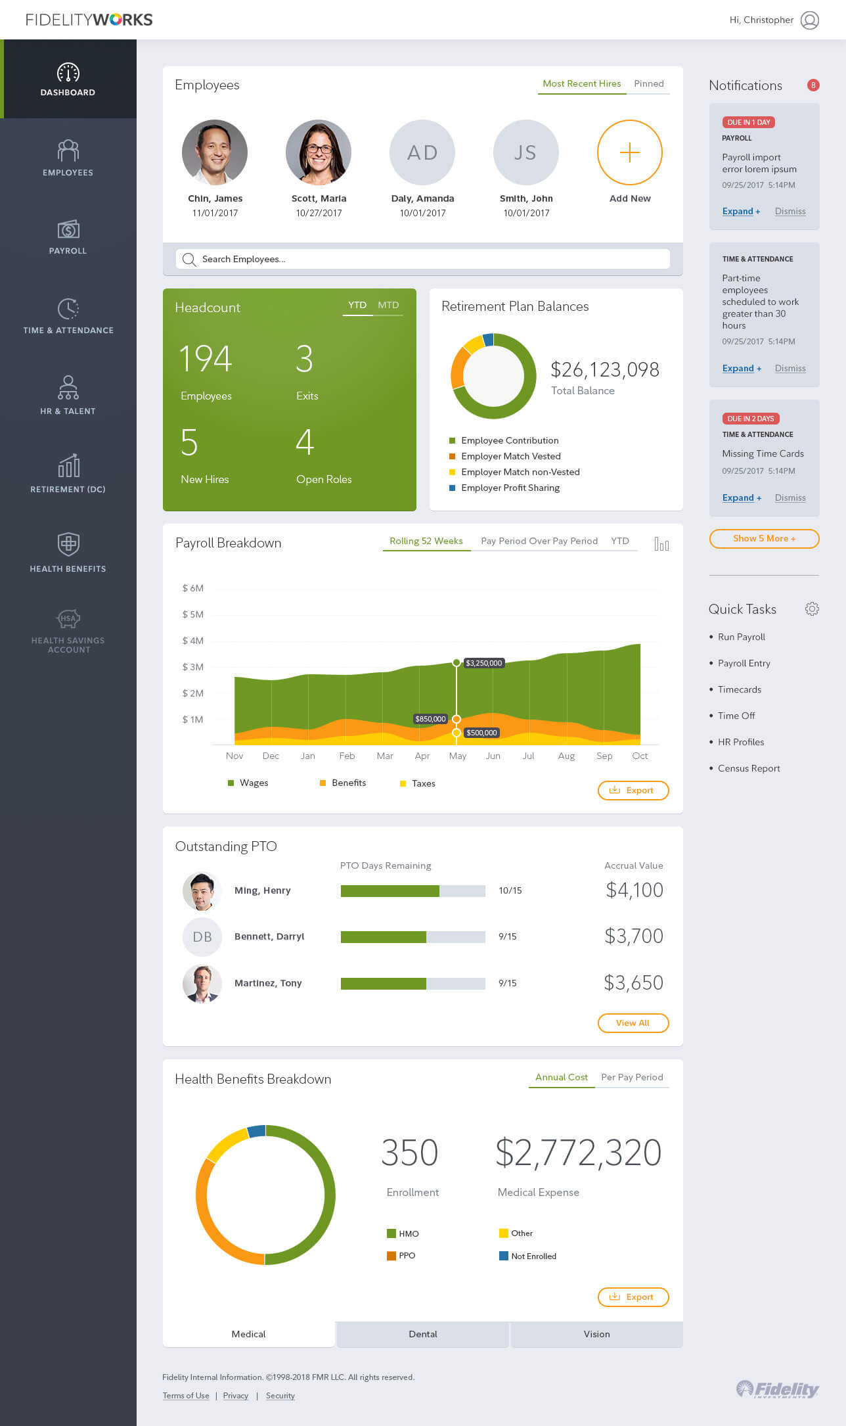
Task: Click the Quick Tasks settings gear
Action: 812,609
